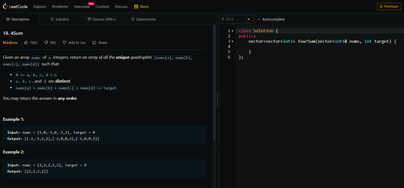
Task: Open the C++ language dropdown
Action: click(x=236, y=19)
